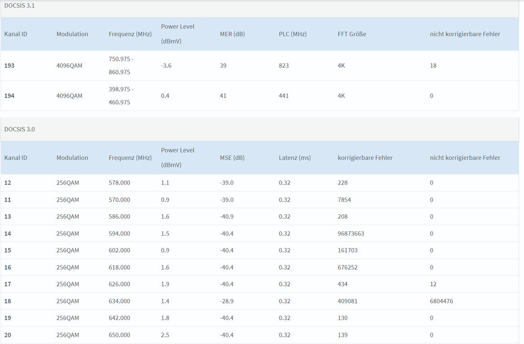Click the DOCSIS 3.0 section heading
524x344 pixels.
click(x=19, y=129)
